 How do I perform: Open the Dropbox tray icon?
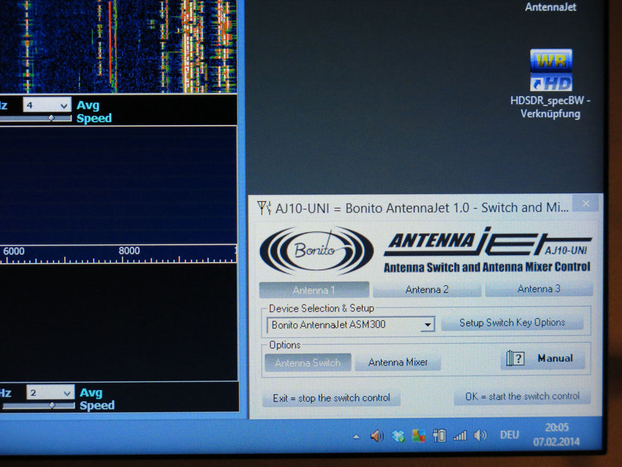[398, 437]
